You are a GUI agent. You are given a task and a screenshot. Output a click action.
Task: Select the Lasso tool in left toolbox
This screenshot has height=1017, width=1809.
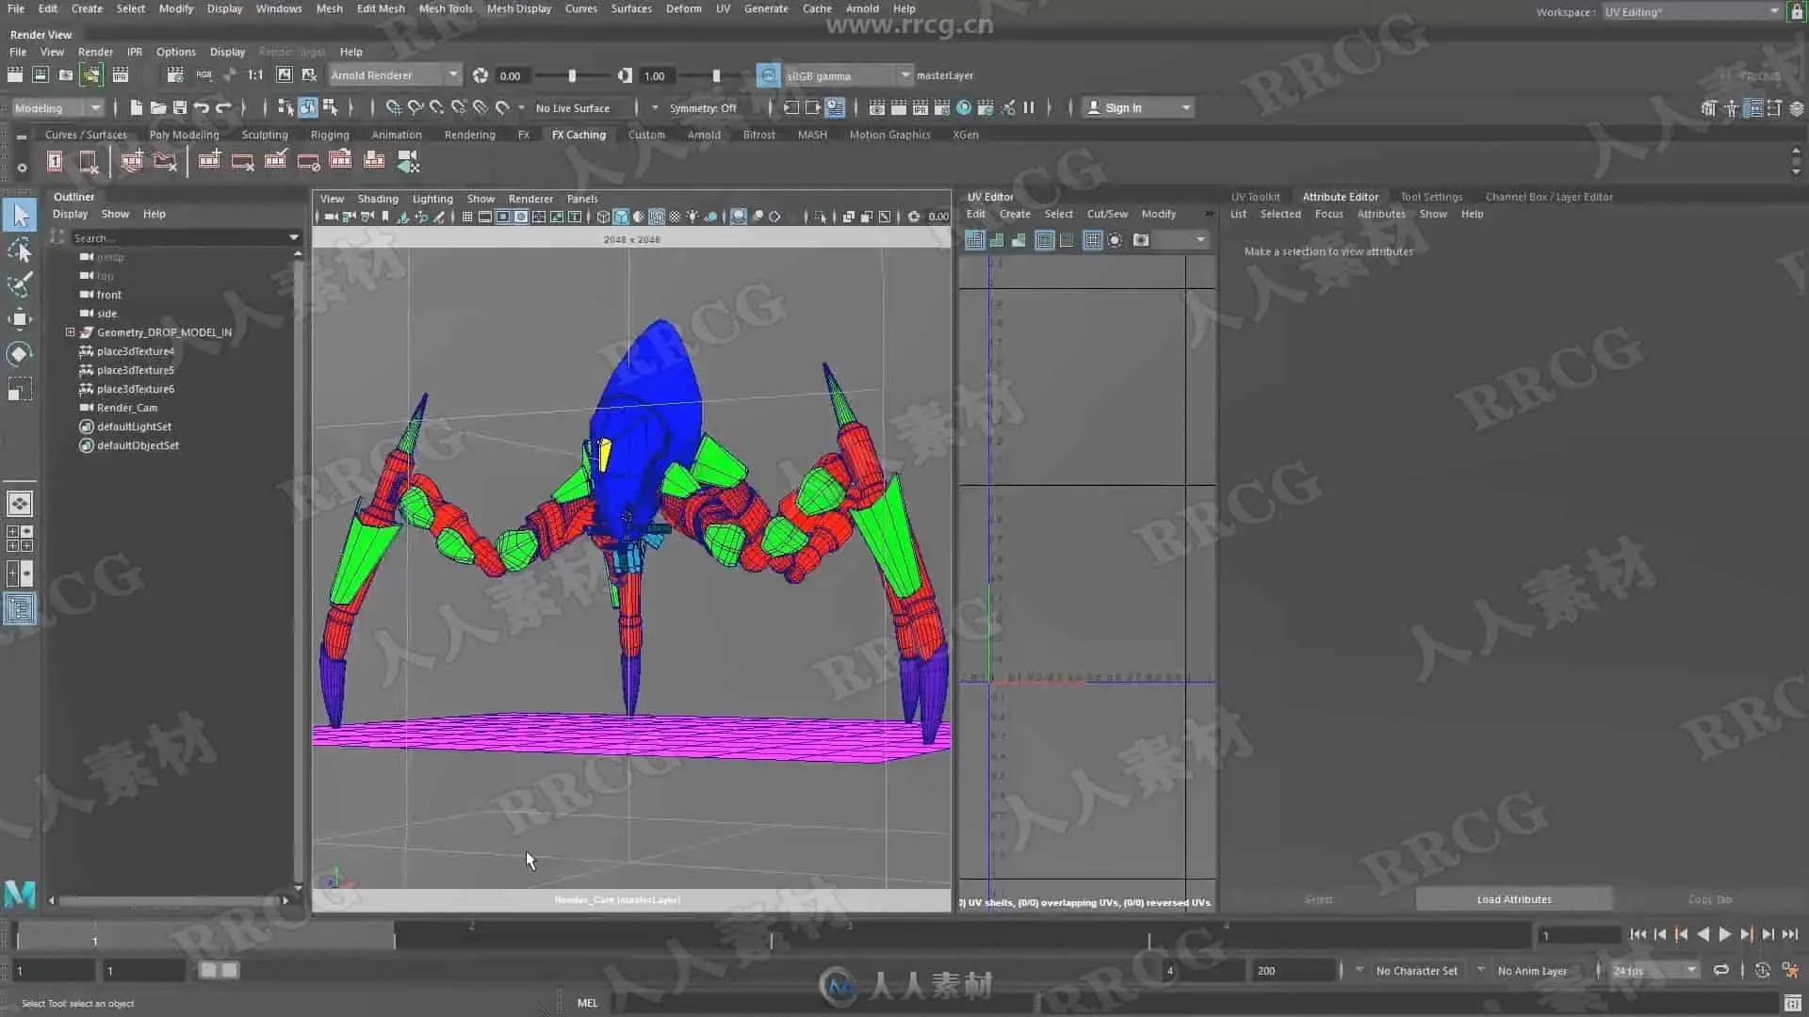pos(19,250)
